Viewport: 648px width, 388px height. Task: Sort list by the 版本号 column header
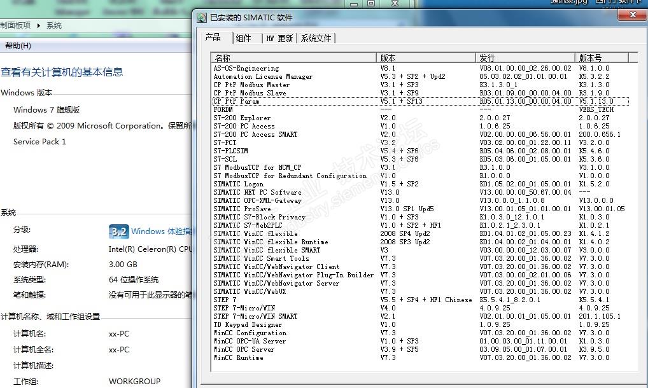[x=602, y=58]
